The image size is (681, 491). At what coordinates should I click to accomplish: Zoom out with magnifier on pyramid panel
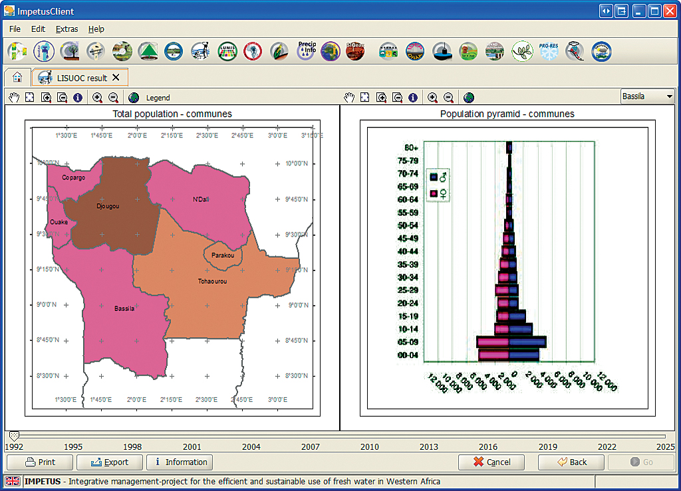pyautogui.click(x=449, y=98)
